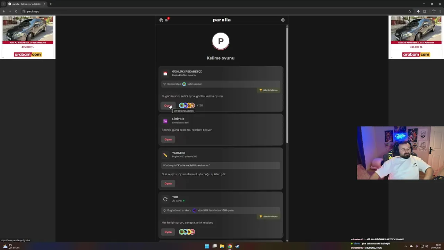This screenshot has height=250, width=444.
Task: Select the parolla - Kelime oyunu tab
Action: tap(27, 4)
